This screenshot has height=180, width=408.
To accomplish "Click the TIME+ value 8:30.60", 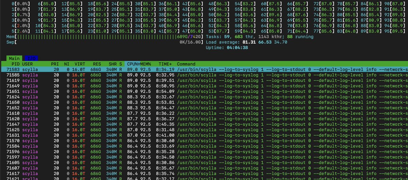I will click(165, 140).
